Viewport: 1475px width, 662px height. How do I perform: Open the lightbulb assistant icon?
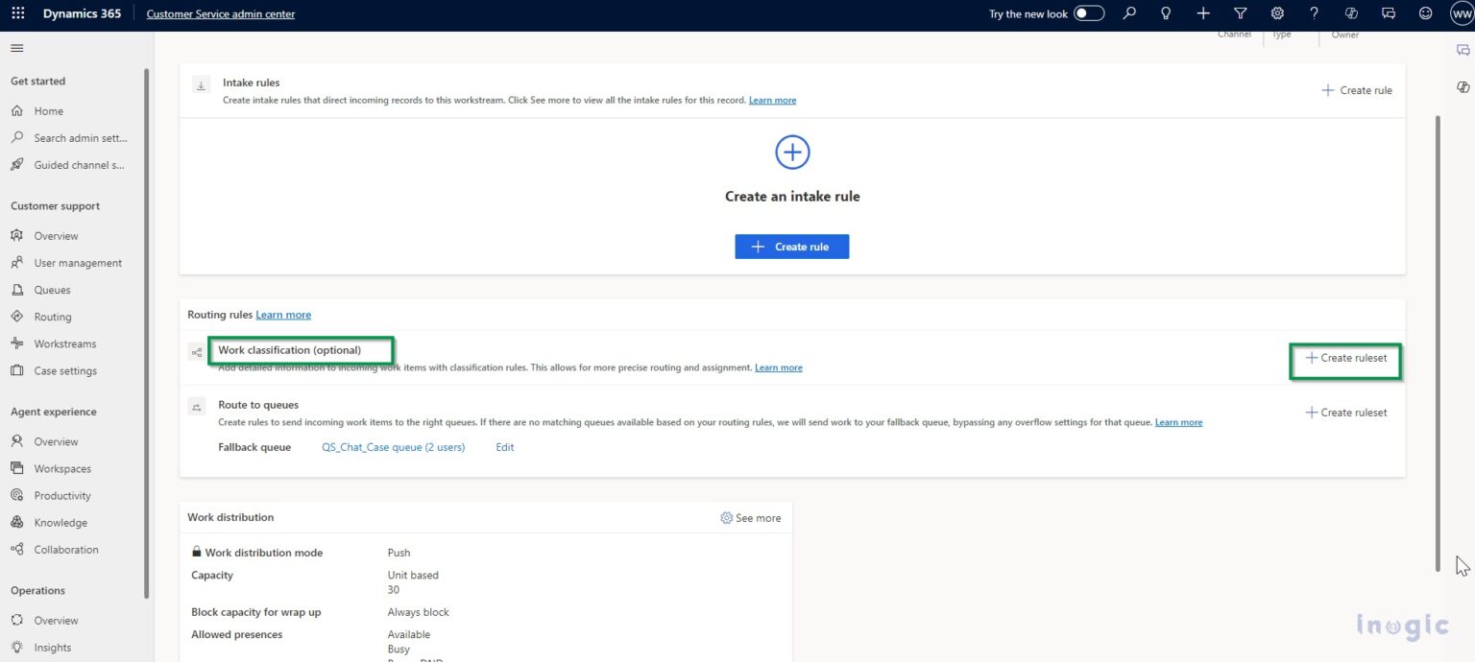point(1166,13)
